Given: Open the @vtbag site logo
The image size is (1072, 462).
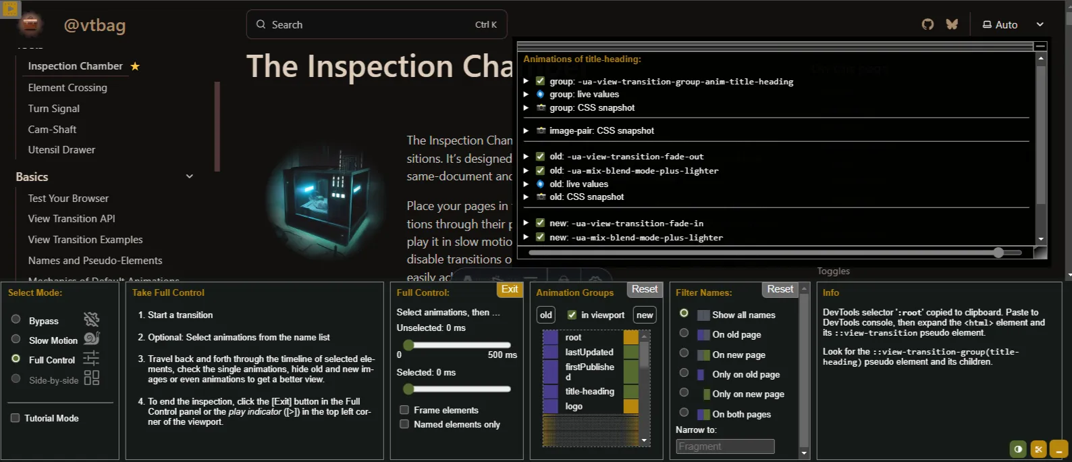Looking at the screenshot, I should click(x=30, y=25).
